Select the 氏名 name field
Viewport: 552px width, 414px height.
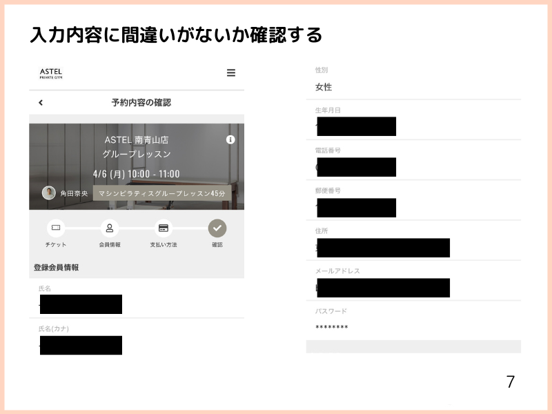pyautogui.click(x=81, y=304)
